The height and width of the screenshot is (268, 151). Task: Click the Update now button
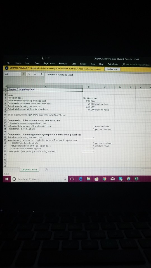112,69
